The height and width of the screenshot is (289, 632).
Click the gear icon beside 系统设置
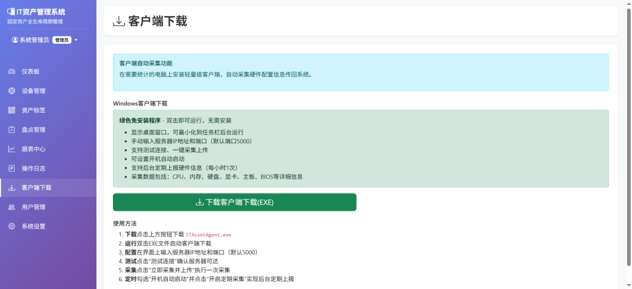tap(12, 226)
